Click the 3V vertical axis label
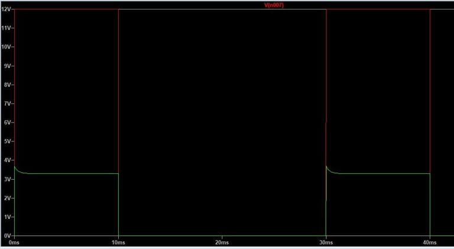454x249 pixels. (x=8, y=179)
